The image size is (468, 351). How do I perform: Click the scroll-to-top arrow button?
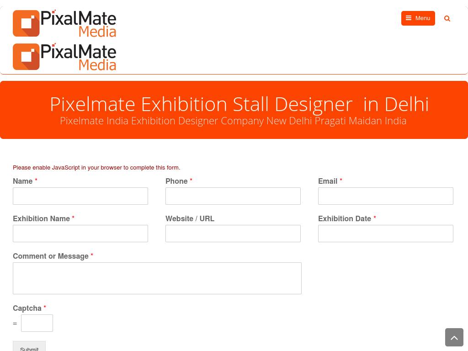pyautogui.click(x=454, y=337)
